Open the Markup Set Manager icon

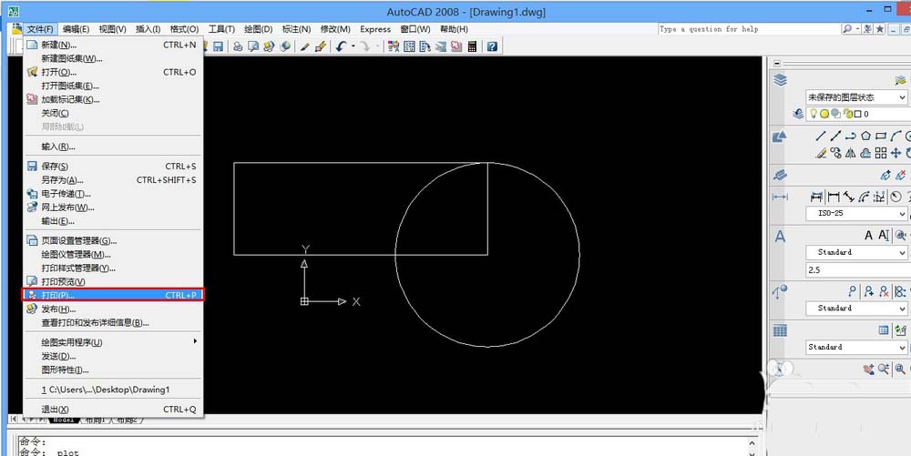pos(456,46)
